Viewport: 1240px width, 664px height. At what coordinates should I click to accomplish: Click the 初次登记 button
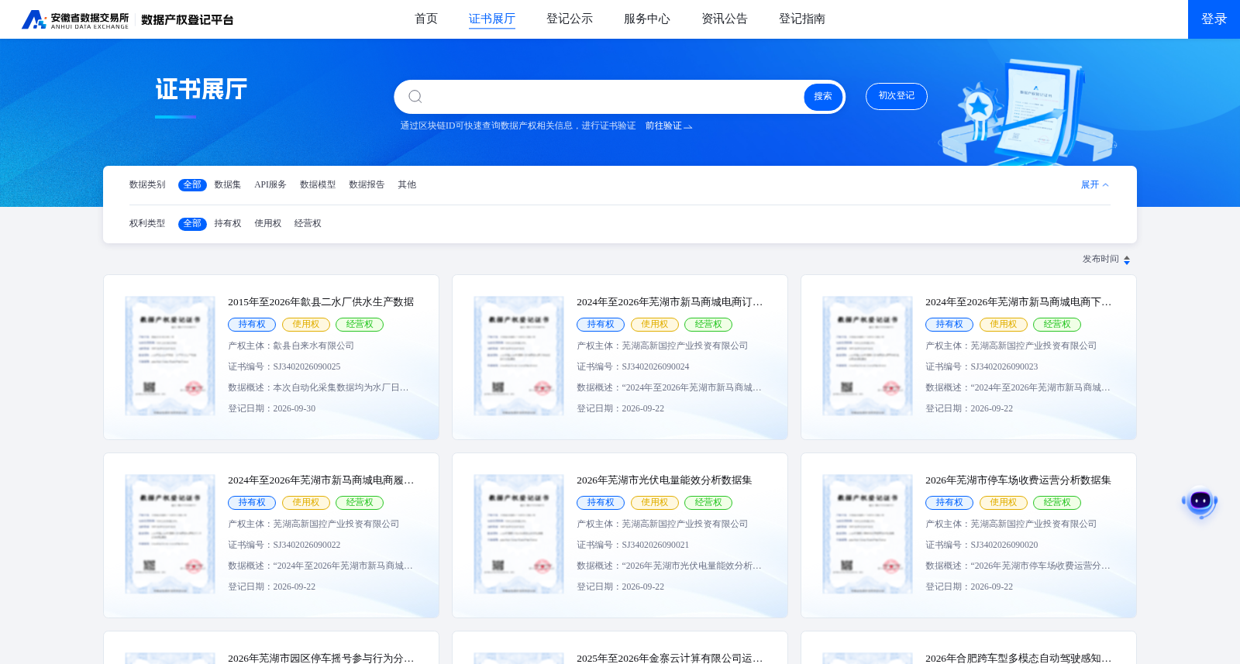(897, 96)
